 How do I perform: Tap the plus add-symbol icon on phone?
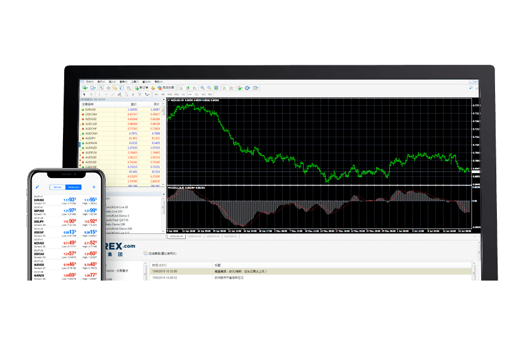pos(94,187)
